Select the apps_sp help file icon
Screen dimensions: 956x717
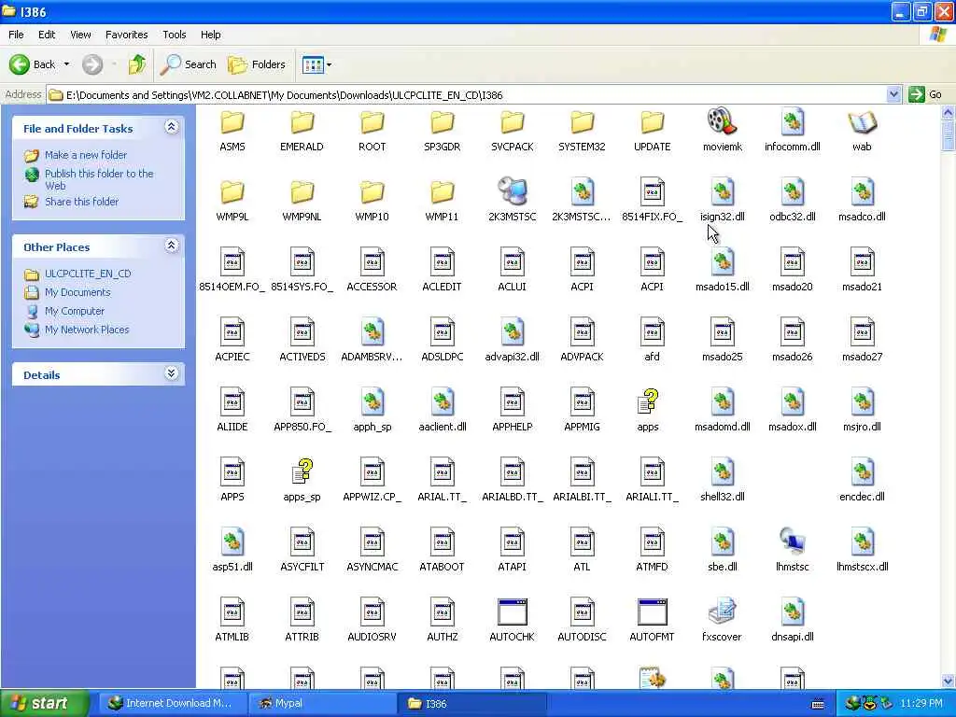point(302,472)
